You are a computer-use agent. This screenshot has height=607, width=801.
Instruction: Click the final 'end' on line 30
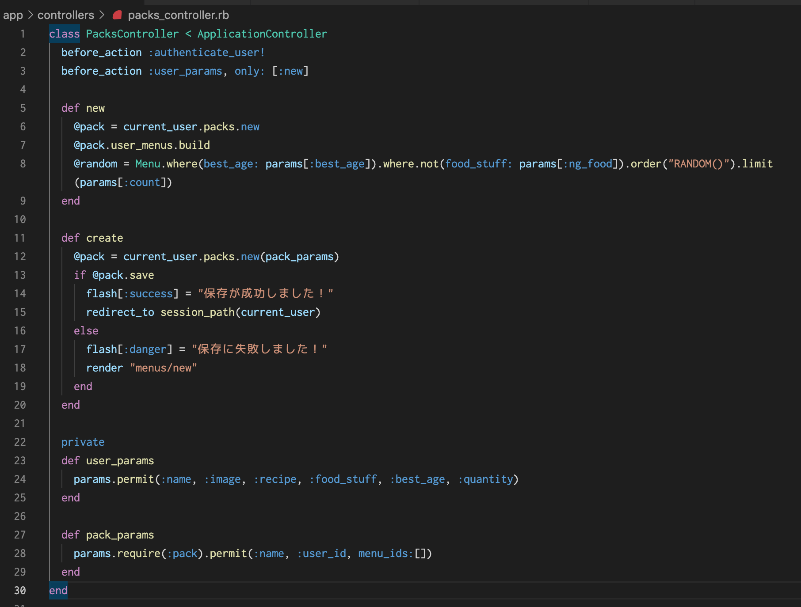point(58,591)
